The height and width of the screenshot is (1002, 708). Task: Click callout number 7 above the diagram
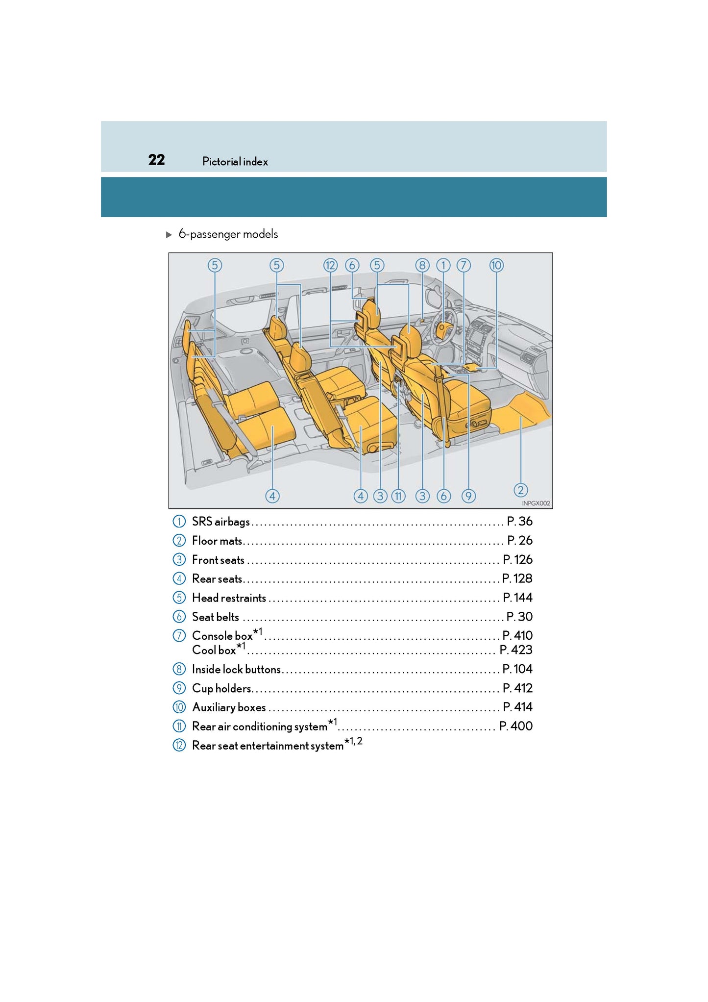click(x=464, y=266)
